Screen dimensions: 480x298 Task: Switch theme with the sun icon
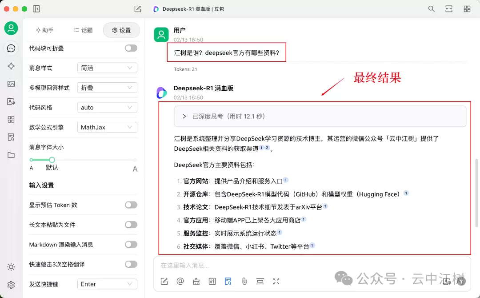pos(11,267)
